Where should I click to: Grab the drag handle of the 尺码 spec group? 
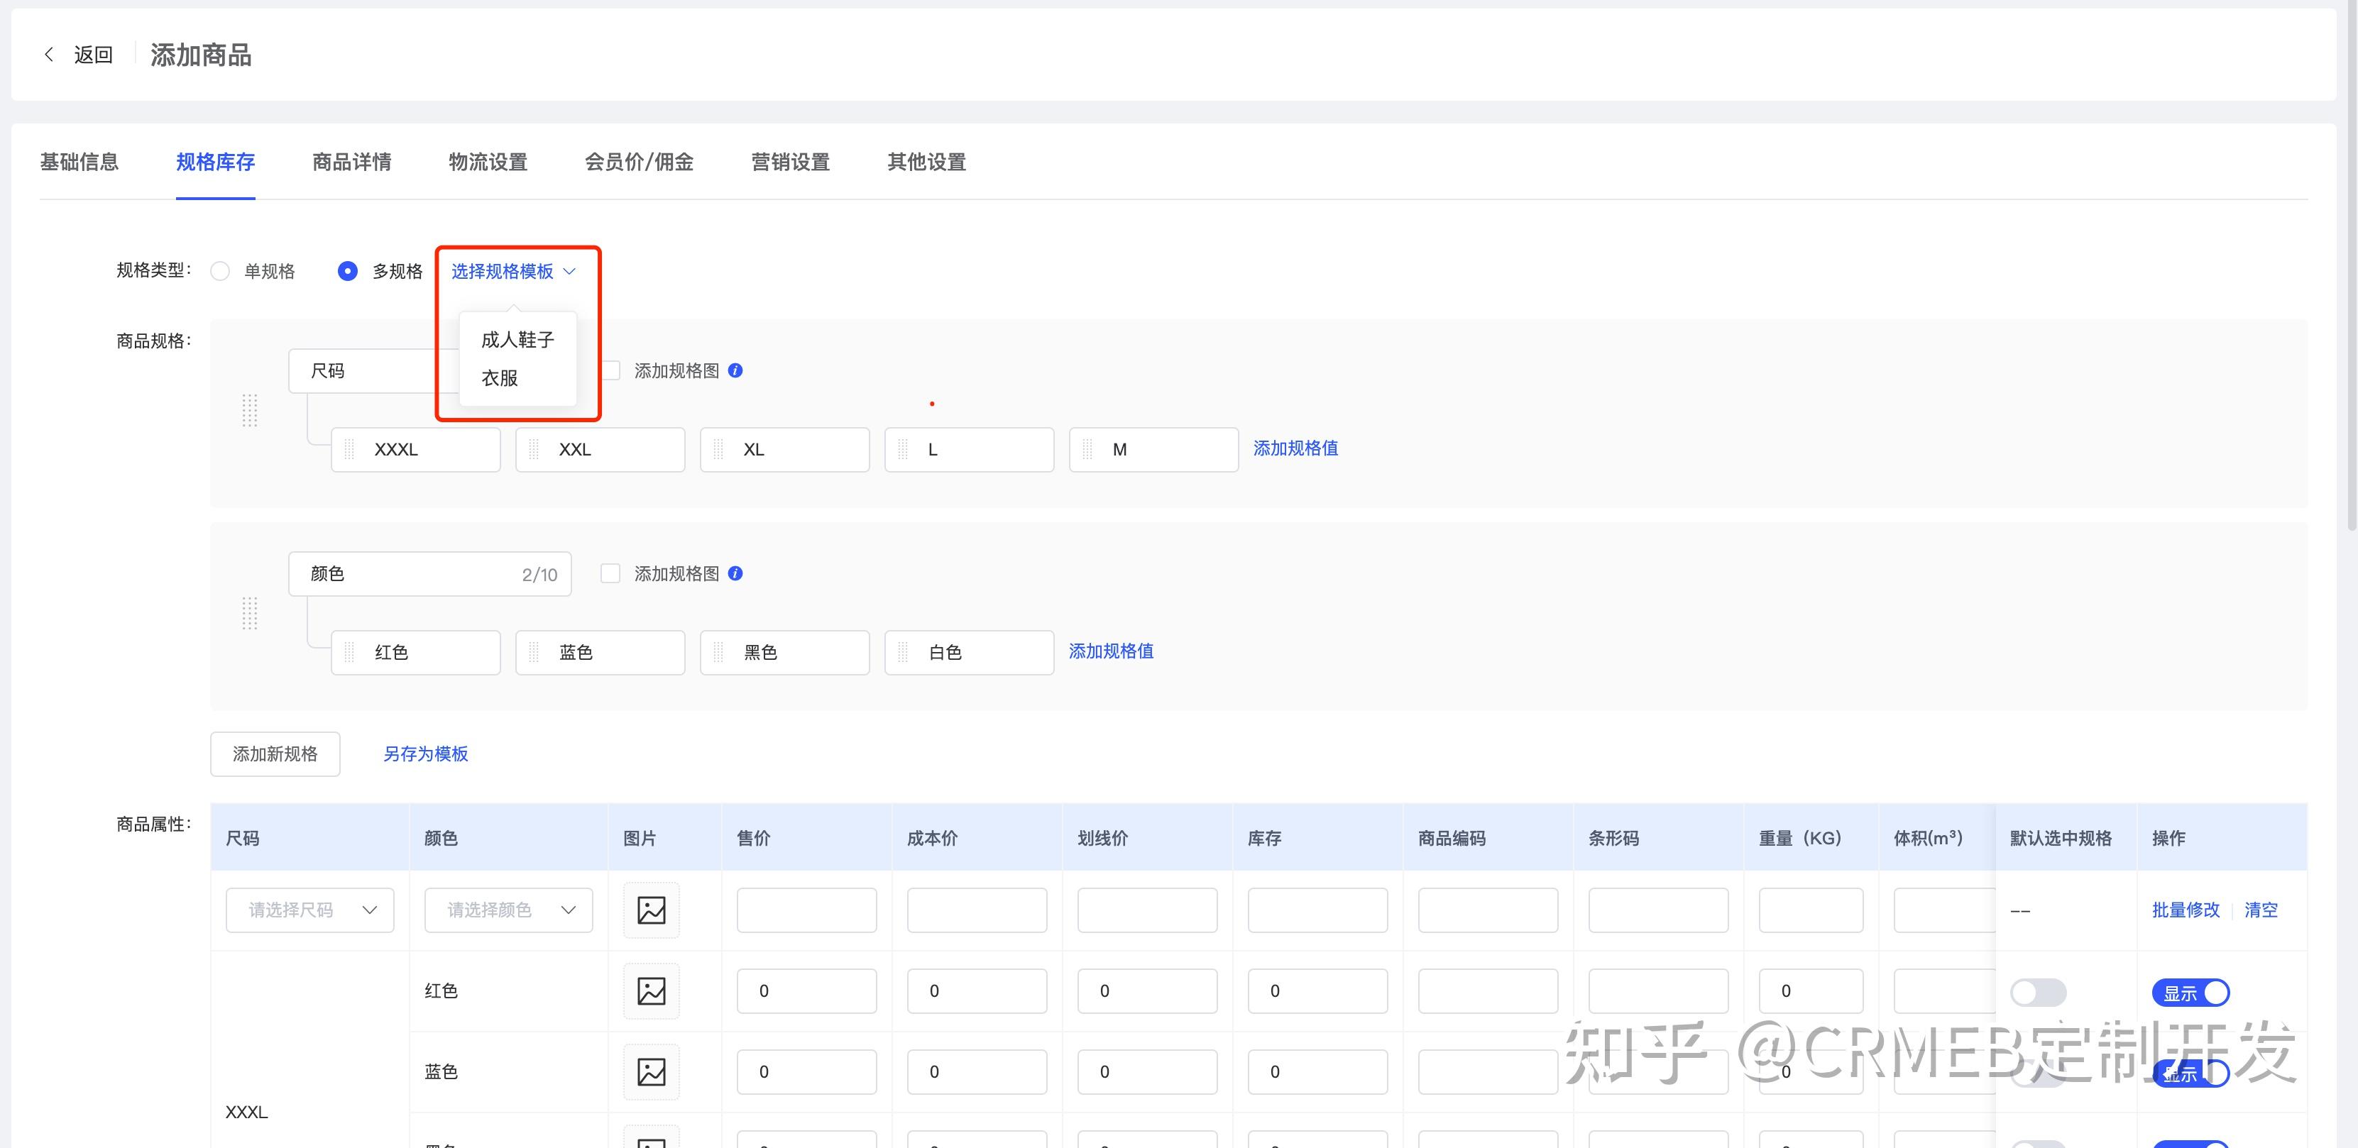point(249,411)
